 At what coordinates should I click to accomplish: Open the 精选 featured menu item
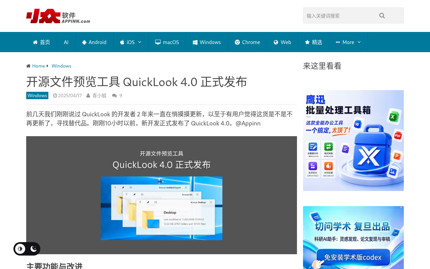[x=313, y=42]
